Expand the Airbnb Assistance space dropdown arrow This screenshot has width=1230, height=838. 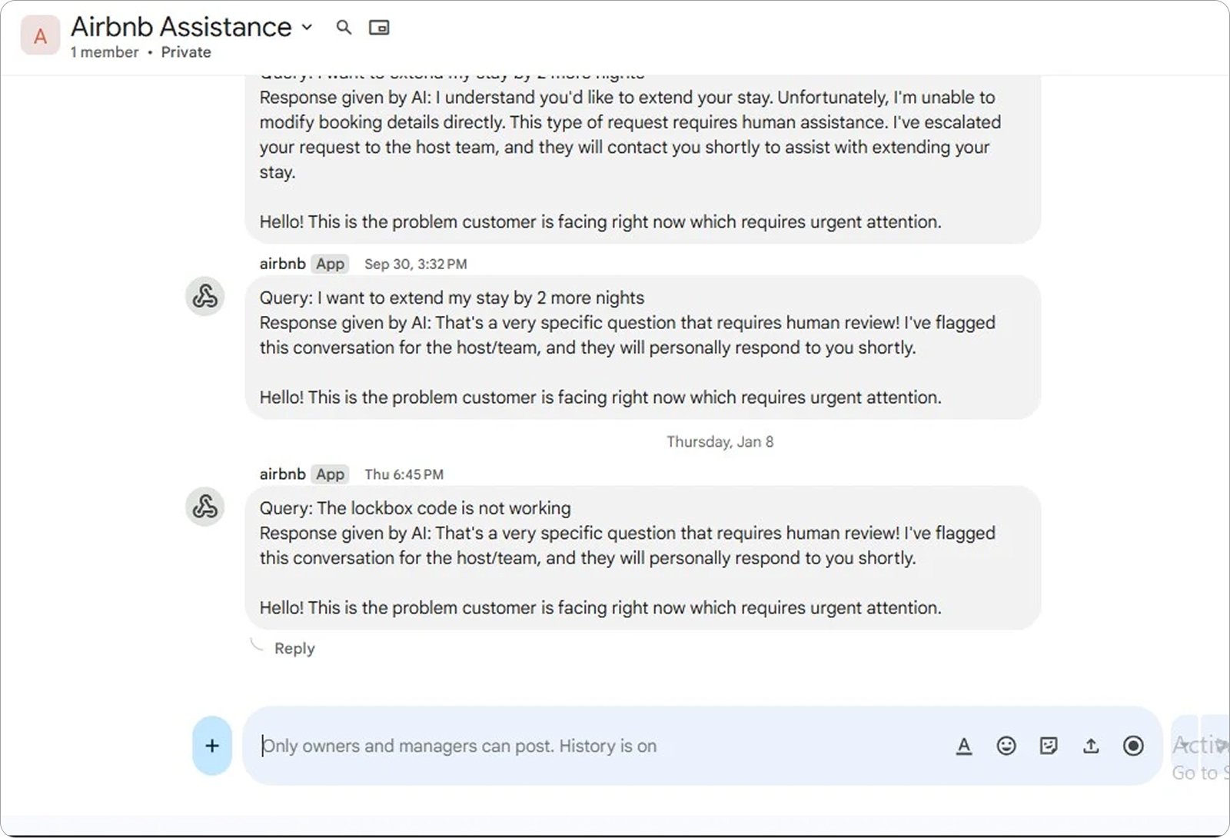click(x=307, y=28)
